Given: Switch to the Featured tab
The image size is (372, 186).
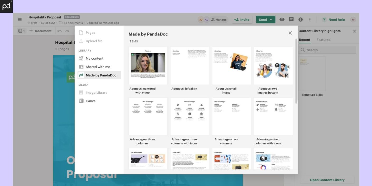Looking at the screenshot, I should point(323,40).
